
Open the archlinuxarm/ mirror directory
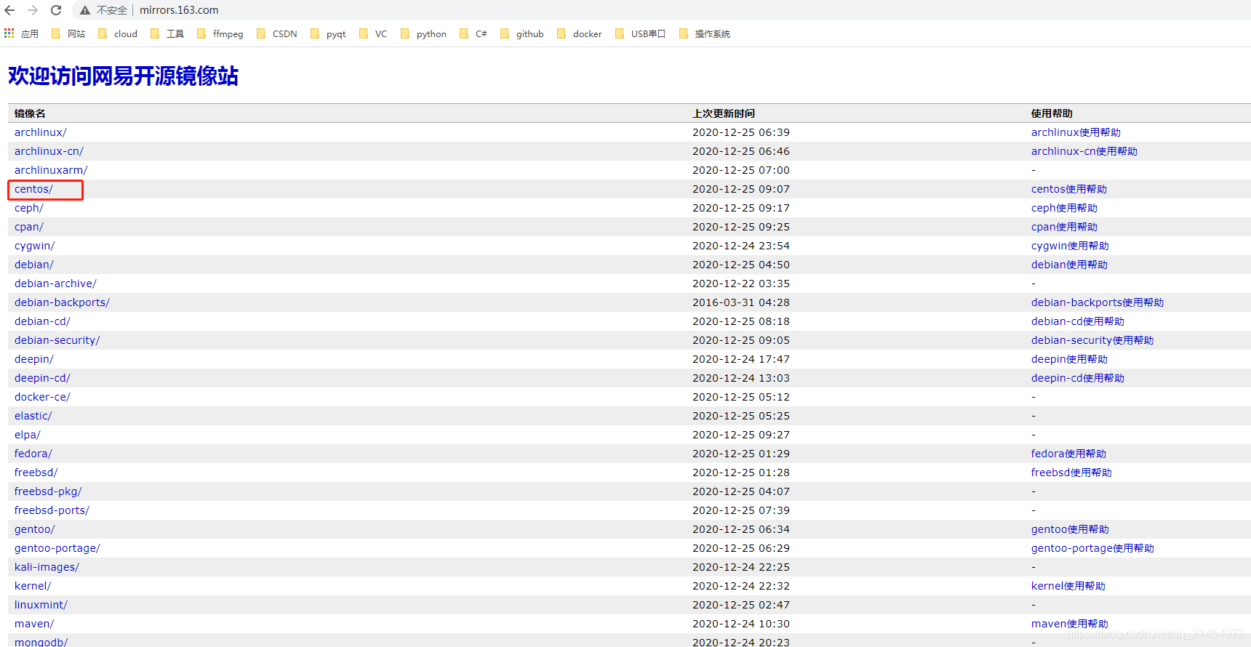[51, 170]
